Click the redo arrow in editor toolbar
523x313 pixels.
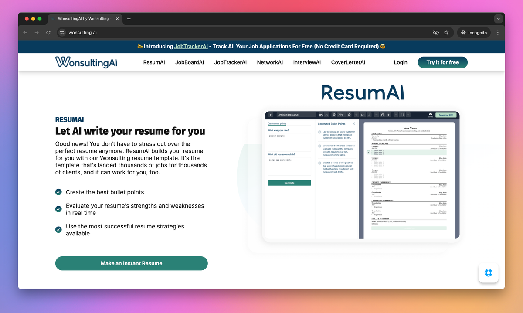coord(326,115)
